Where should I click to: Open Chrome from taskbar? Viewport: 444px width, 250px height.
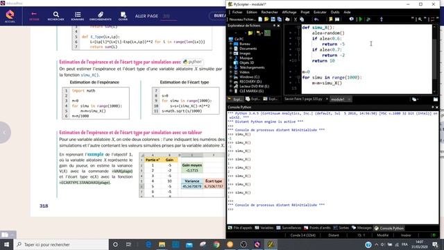[x=216, y=244]
